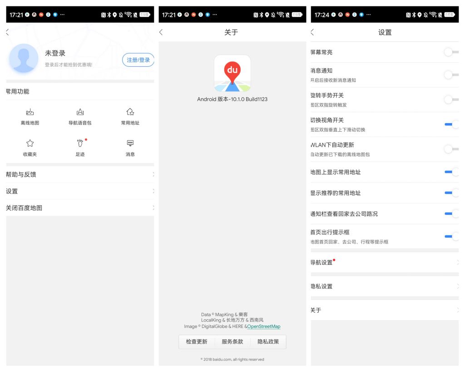Open 隐私设置 row chevron
Image resolution: width=465 pixels, height=372 pixels.
[457, 286]
